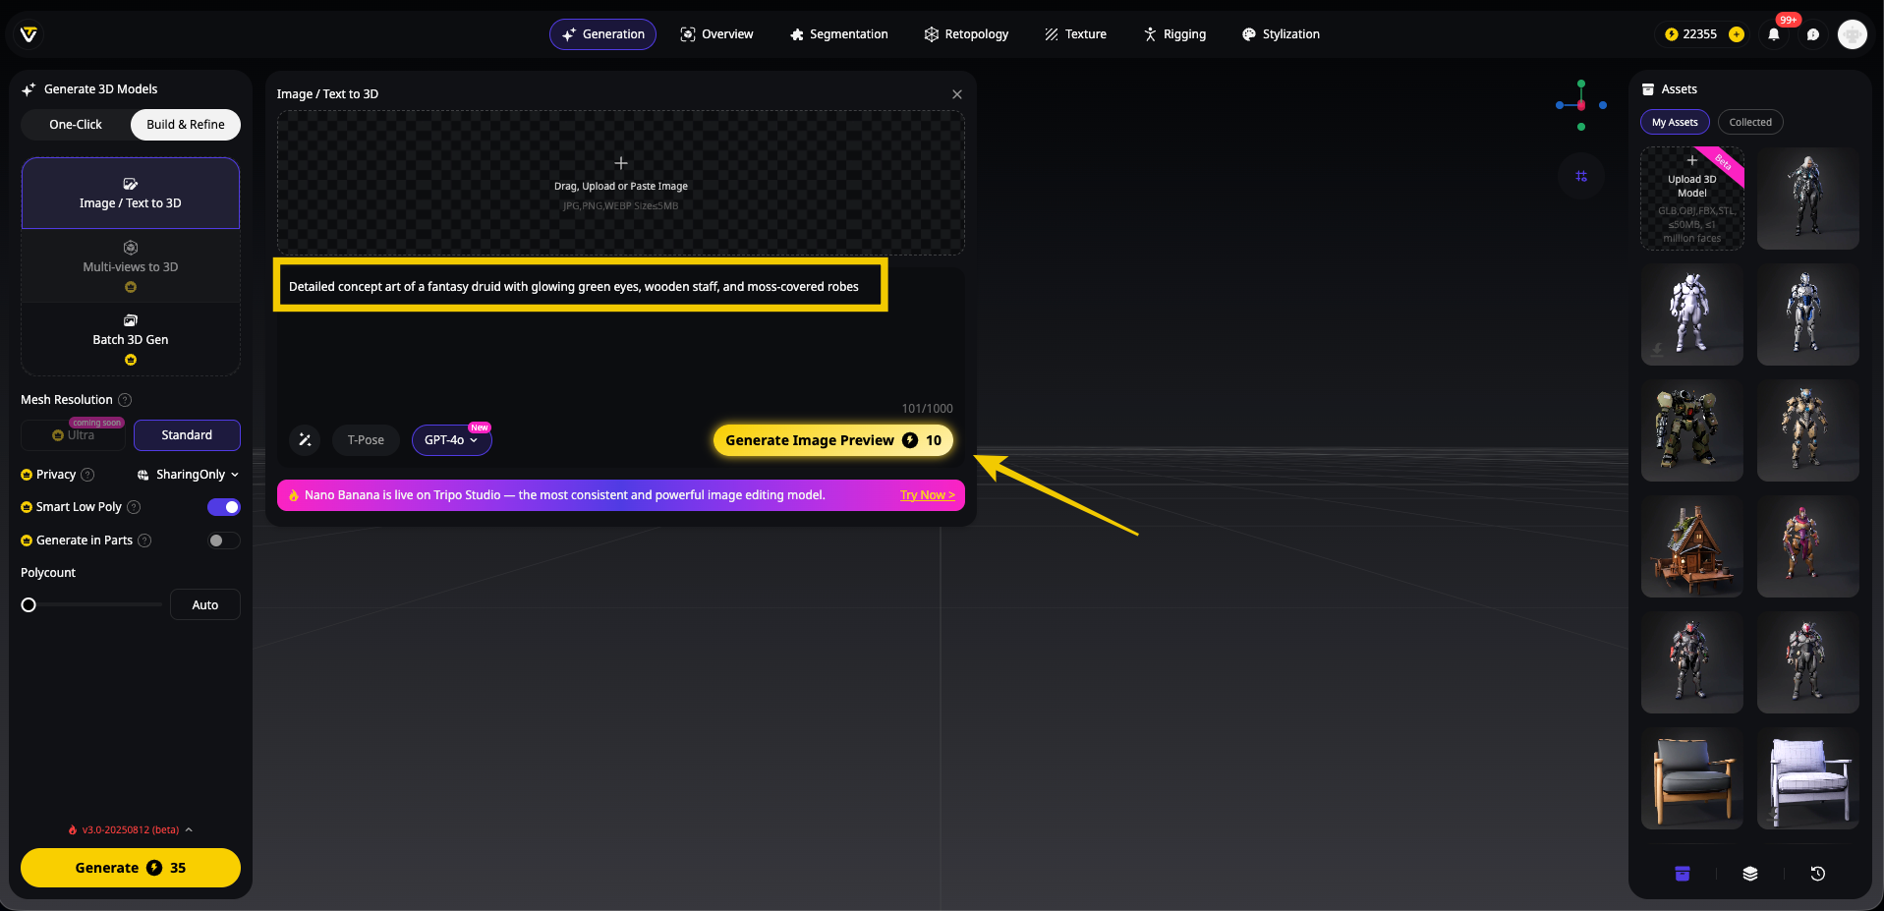
Task: Enable the Generate in Parts toggle
Action: 224,541
